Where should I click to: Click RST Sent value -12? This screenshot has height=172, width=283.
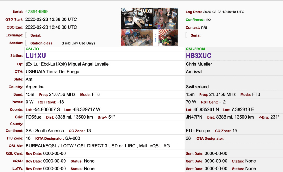pos(222,102)
